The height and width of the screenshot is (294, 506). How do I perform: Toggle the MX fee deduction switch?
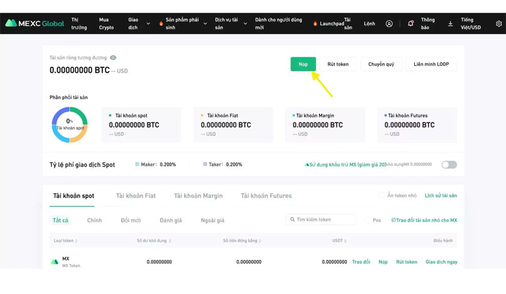449,165
